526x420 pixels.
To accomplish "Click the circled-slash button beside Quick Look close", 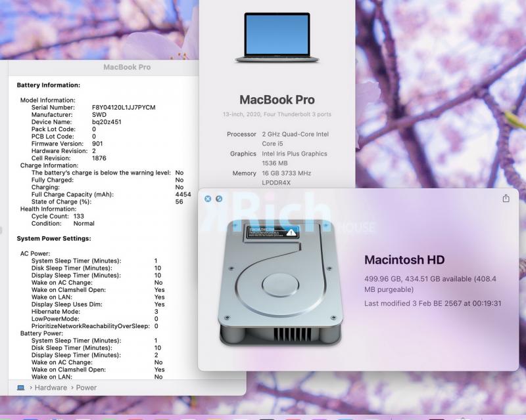I will [x=219, y=199].
